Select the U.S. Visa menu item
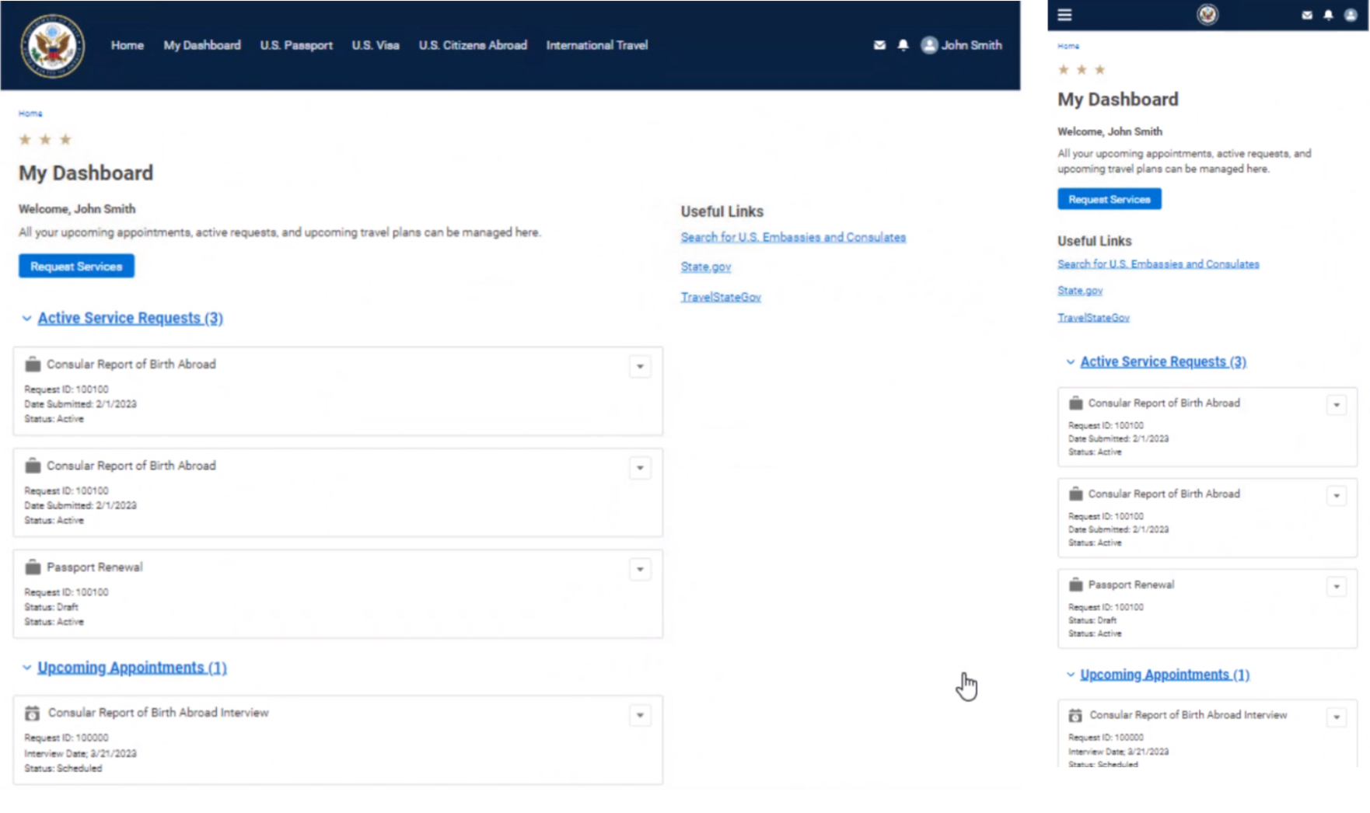 tap(376, 45)
